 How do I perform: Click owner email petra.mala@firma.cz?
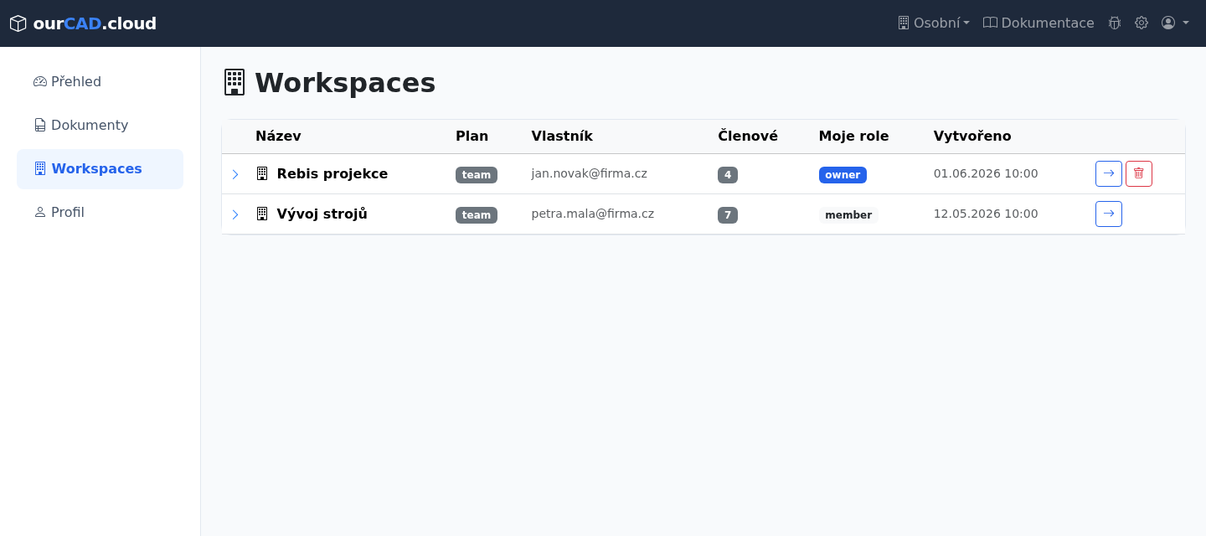593,214
